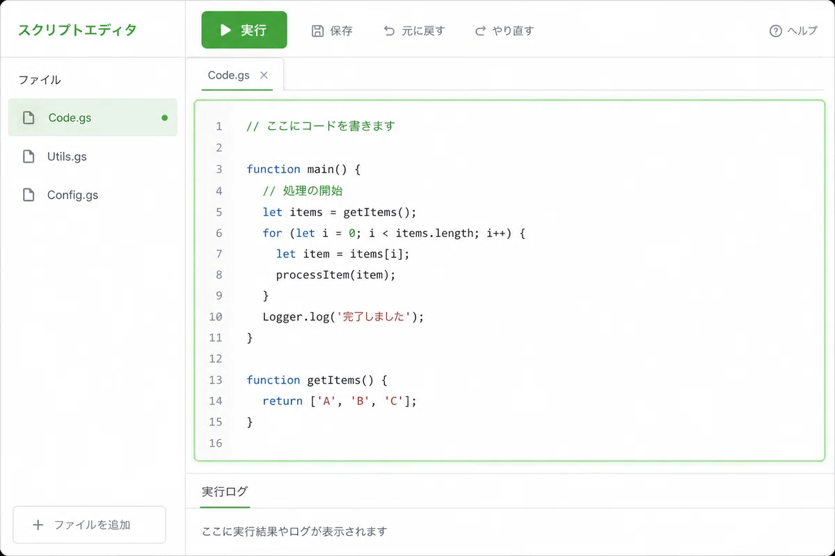Click the undo arrow icon

(x=390, y=31)
